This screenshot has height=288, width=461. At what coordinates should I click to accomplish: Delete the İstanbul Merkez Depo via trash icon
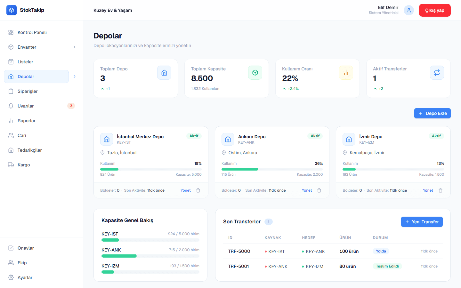point(198,190)
